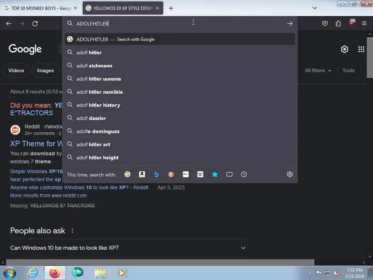Search this time with Bing icon
Viewport: 373px width, 280px height.
157,174
